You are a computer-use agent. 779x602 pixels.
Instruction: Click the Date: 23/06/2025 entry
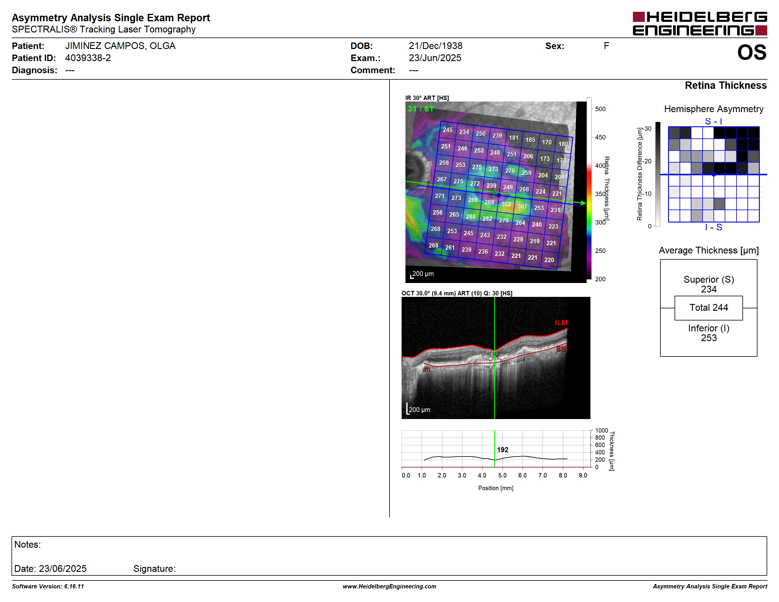50,568
